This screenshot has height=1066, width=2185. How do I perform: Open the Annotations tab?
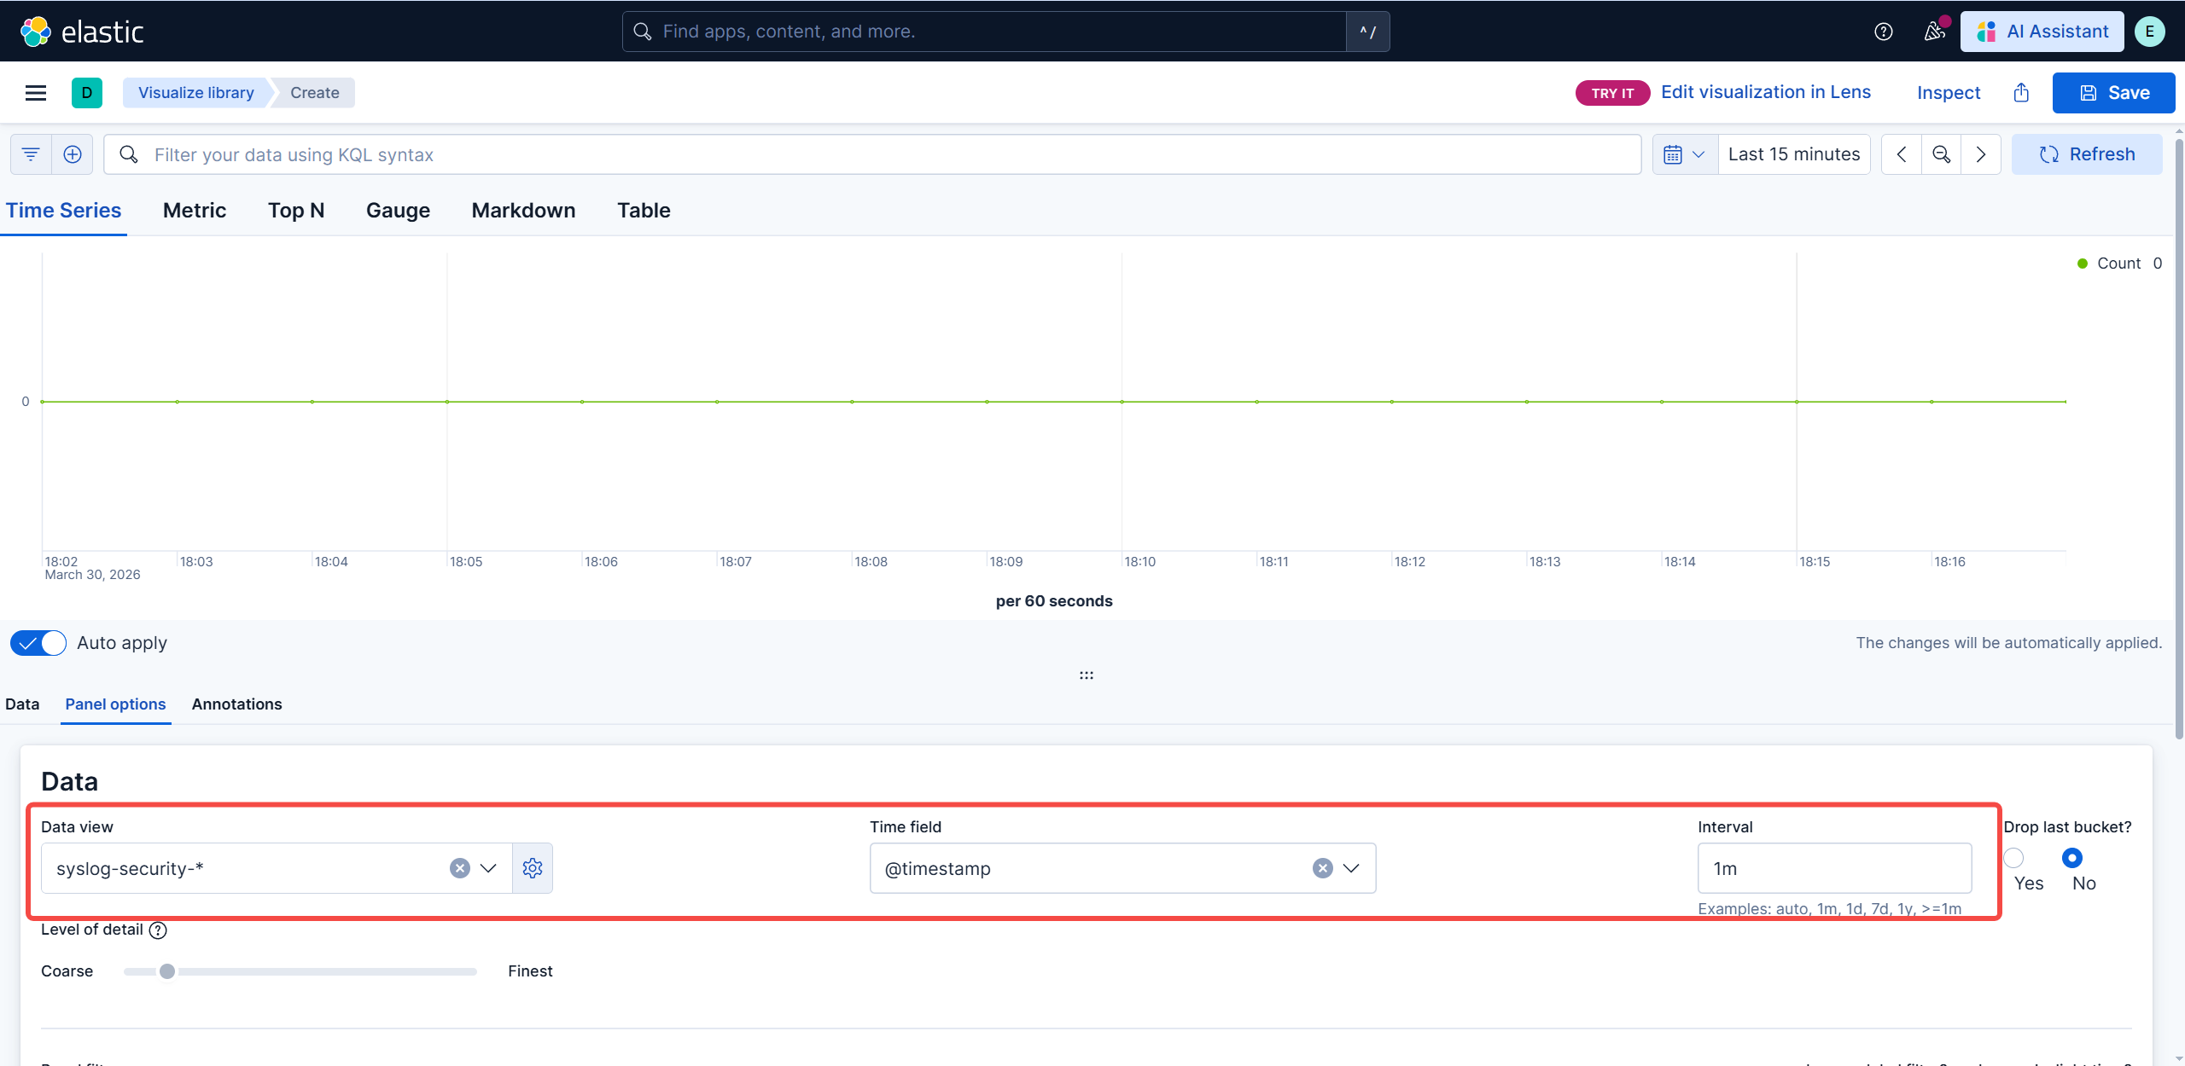236,704
